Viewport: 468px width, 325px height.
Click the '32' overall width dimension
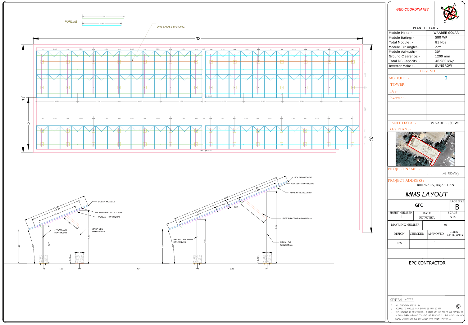pyautogui.click(x=198, y=38)
